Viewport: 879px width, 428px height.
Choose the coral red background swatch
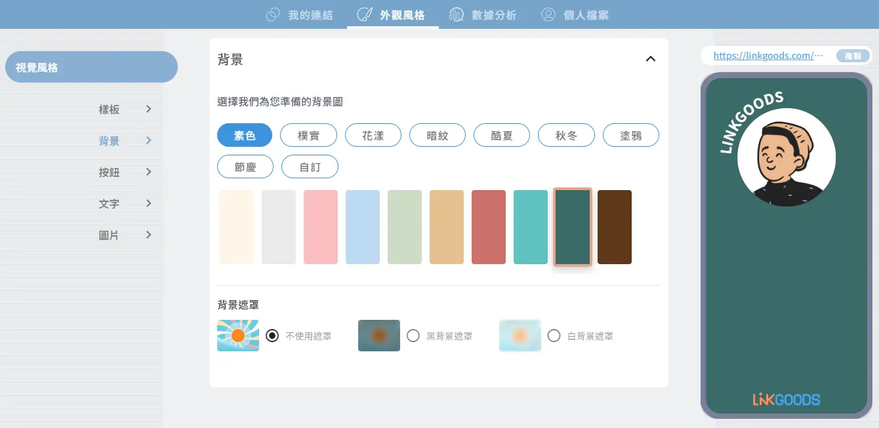click(x=489, y=227)
